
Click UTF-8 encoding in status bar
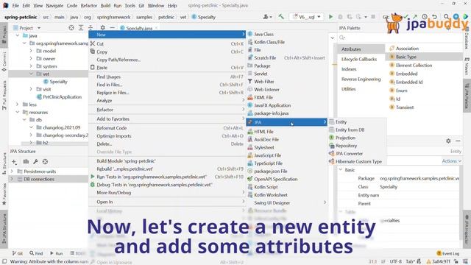[396, 261]
